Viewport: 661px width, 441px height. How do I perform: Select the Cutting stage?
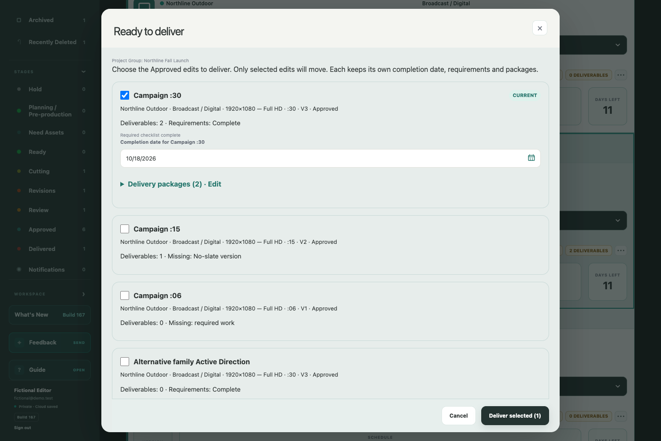tap(50, 171)
